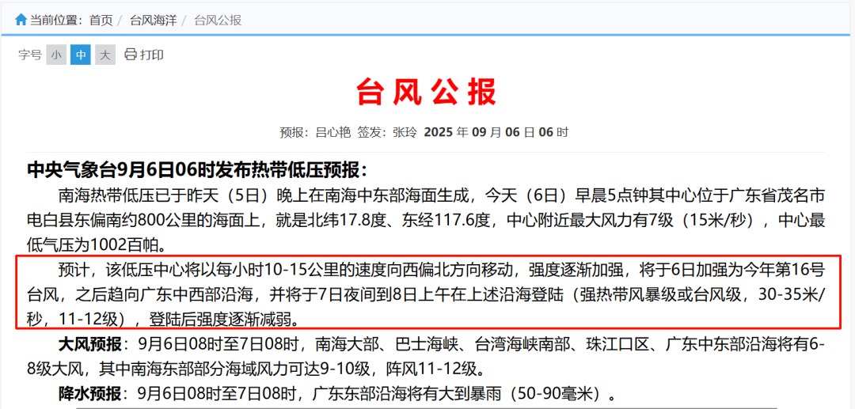Image resolution: width=855 pixels, height=409 pixels.
Task: Select the medium font size 中
Action: pos(81,55)
